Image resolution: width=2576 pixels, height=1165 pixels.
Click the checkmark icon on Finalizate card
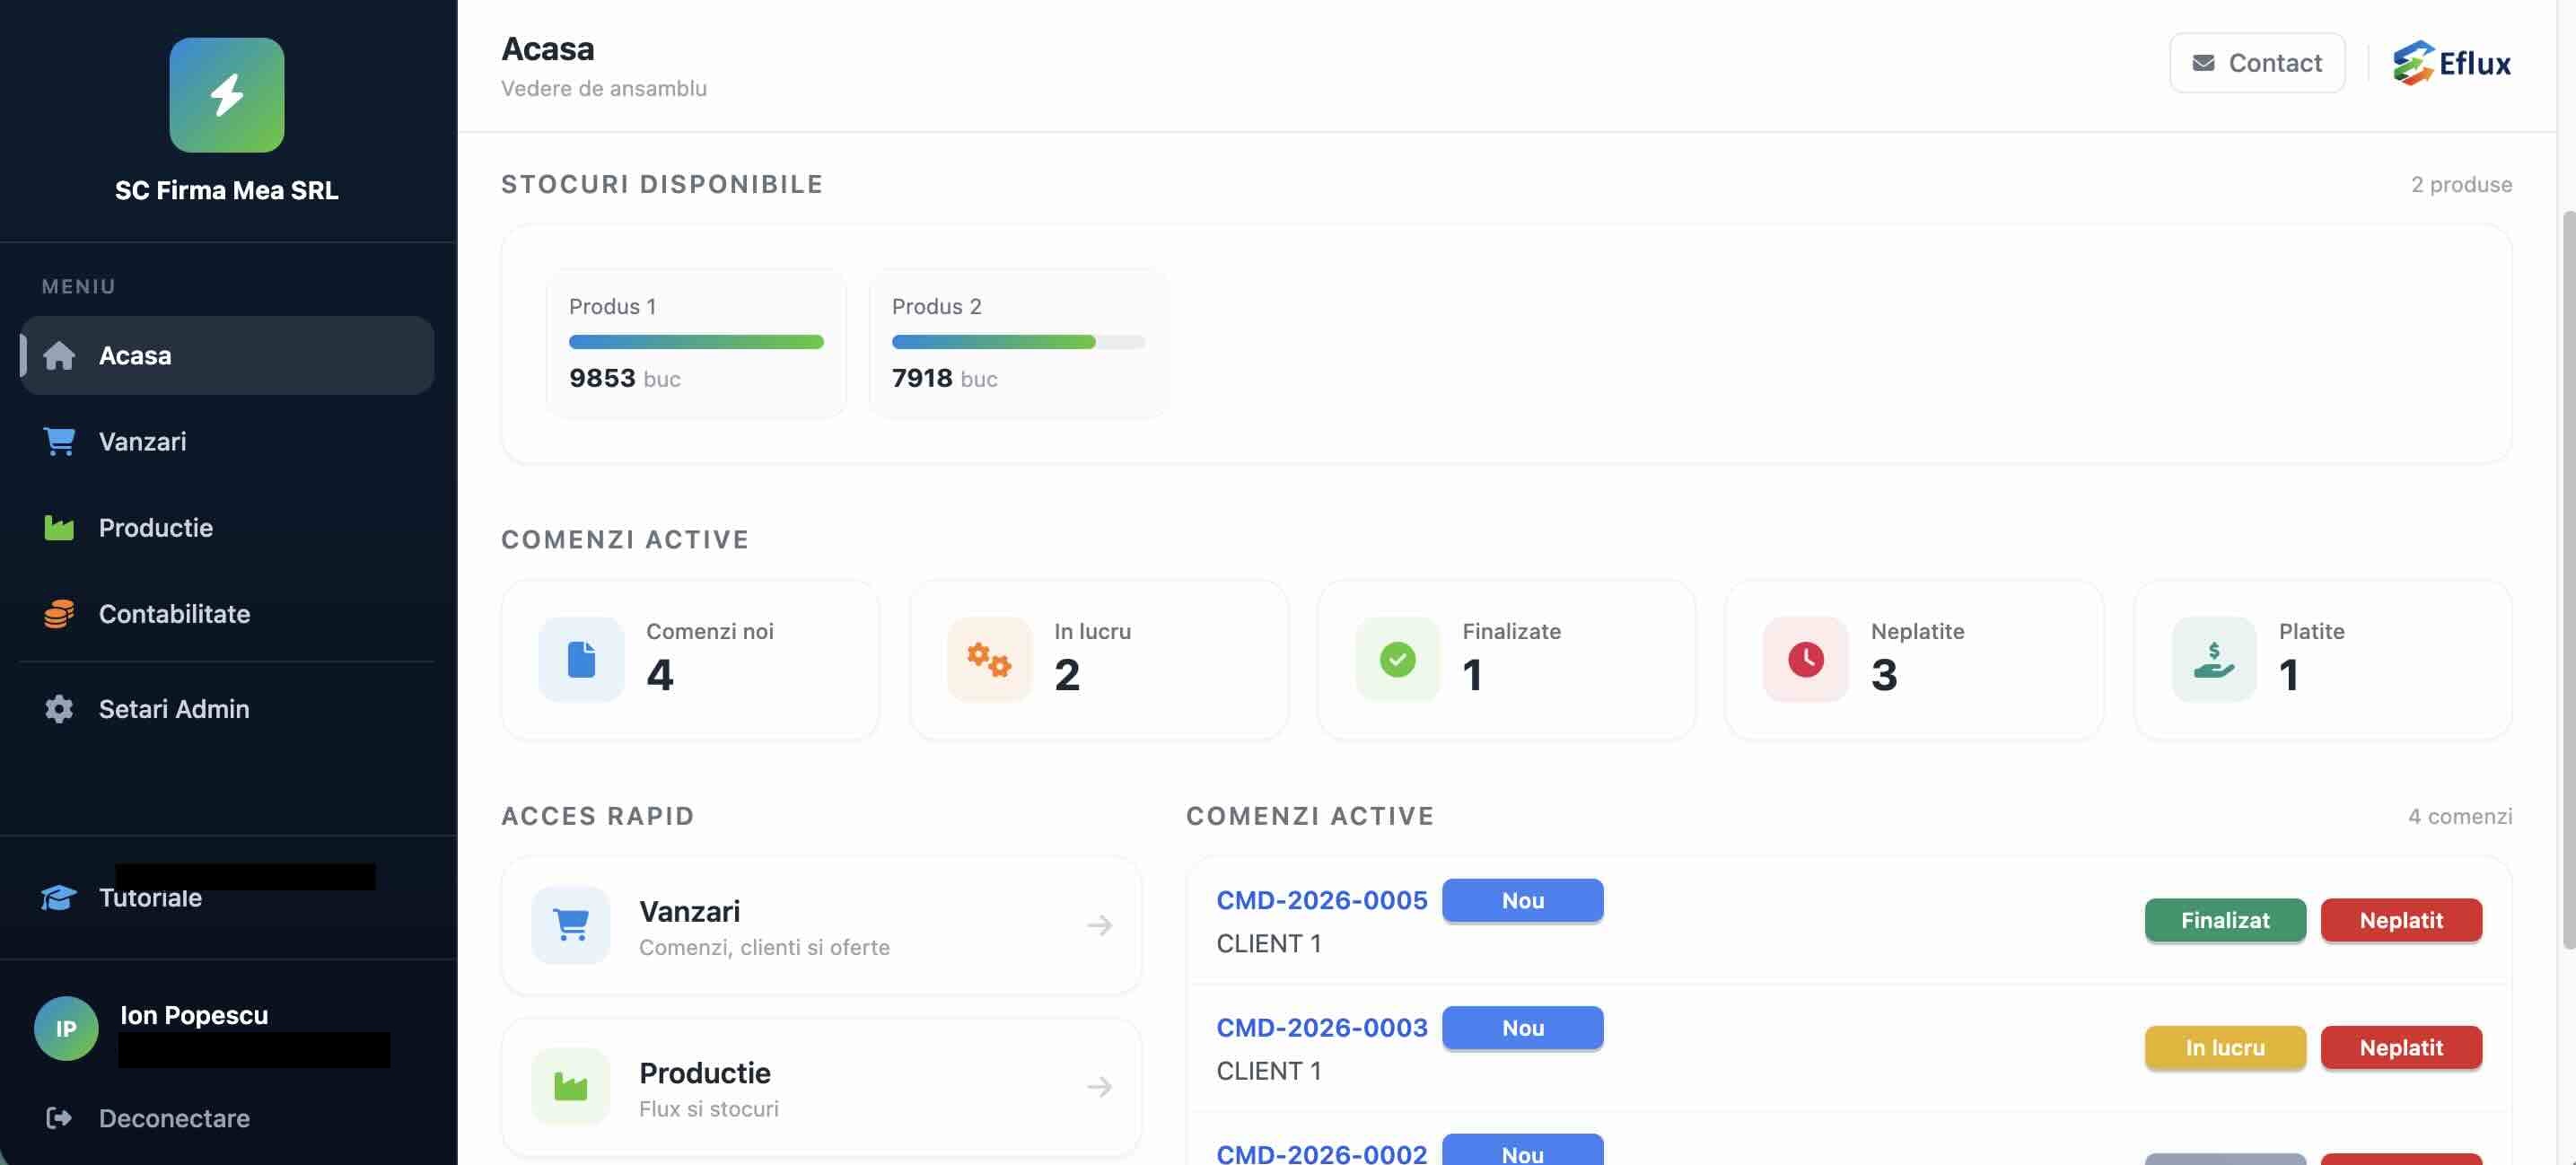coord(1397,659)
